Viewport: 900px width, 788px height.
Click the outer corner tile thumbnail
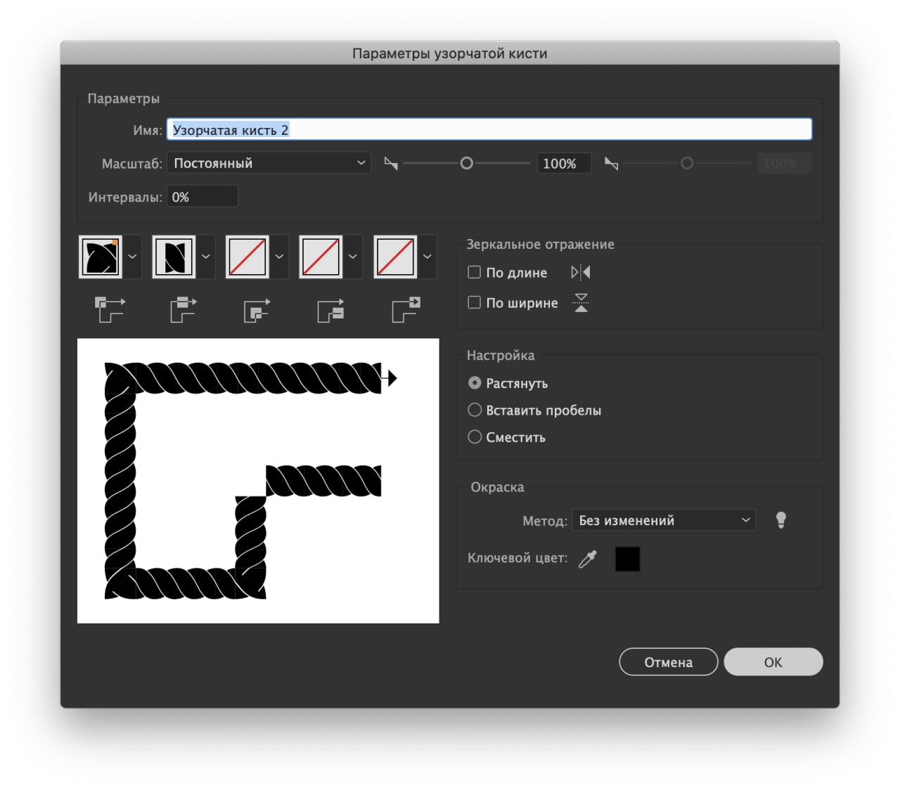click(x=101, y=257)
